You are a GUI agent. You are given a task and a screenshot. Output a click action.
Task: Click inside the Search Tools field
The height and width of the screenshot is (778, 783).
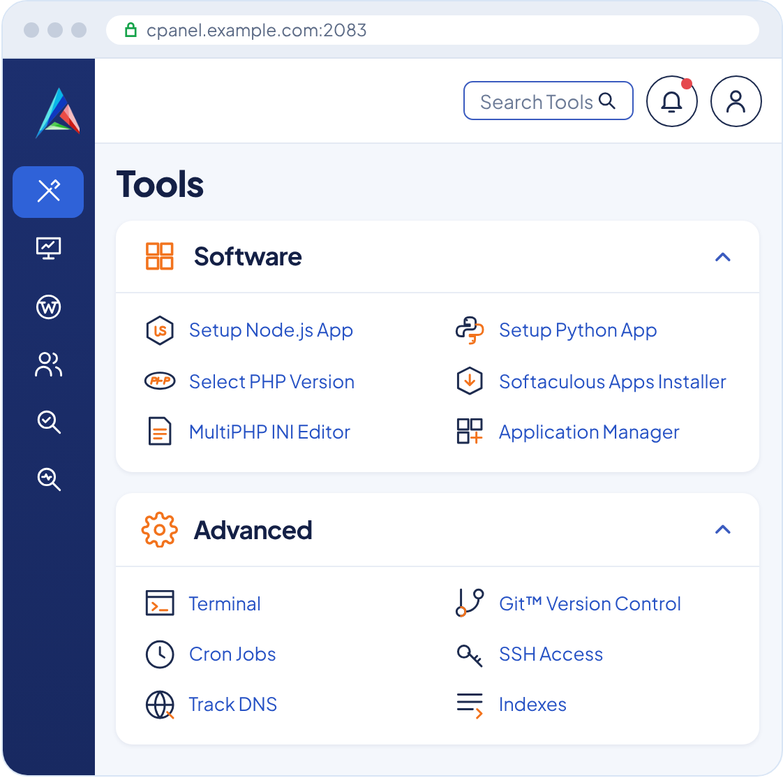tap(549, 101)
